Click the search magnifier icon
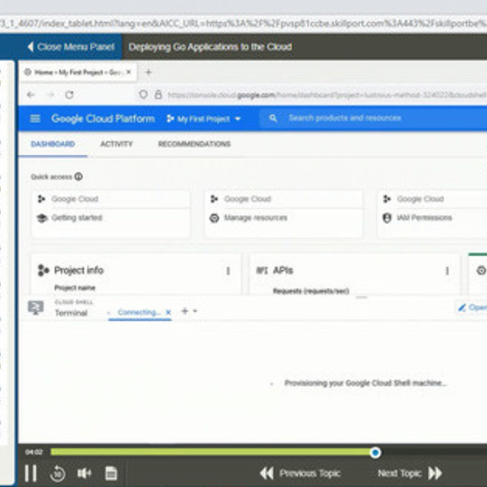Image resolution: width=487 pixels, height=487 pixels. [273, 118]
